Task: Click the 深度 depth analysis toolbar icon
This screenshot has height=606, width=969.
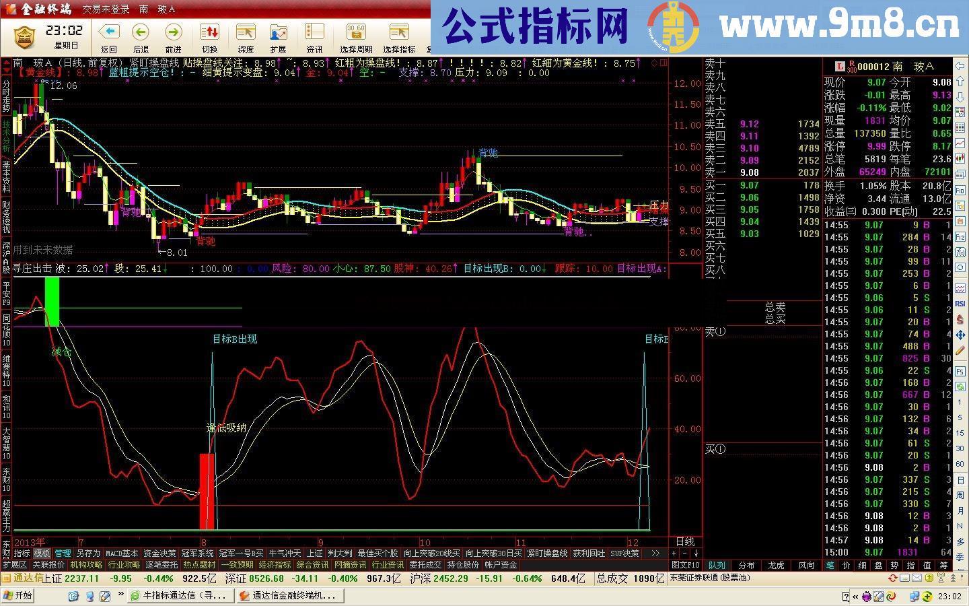Action: pos(245,32)
